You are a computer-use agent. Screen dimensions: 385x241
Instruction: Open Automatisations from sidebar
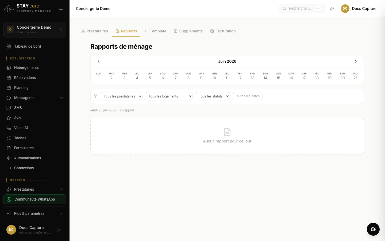coord(35,158)
